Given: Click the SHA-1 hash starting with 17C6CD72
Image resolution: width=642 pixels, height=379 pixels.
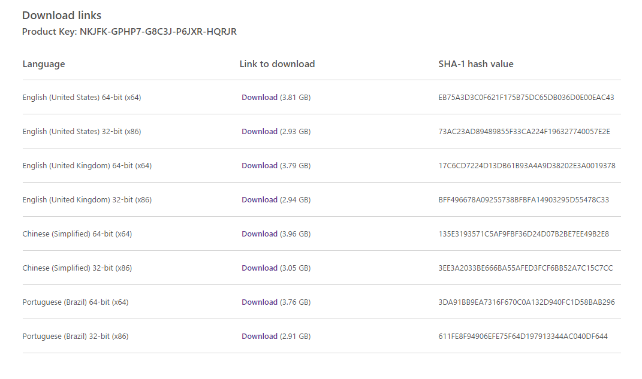Looking at the screenshot, I should (x=526, y=165).
